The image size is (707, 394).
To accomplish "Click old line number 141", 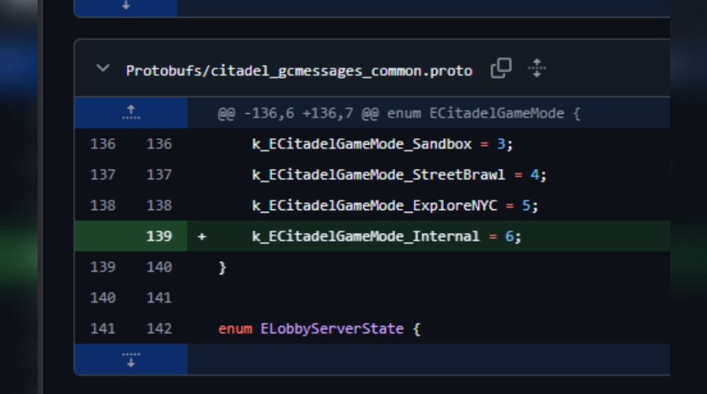I will pos(103,329).
